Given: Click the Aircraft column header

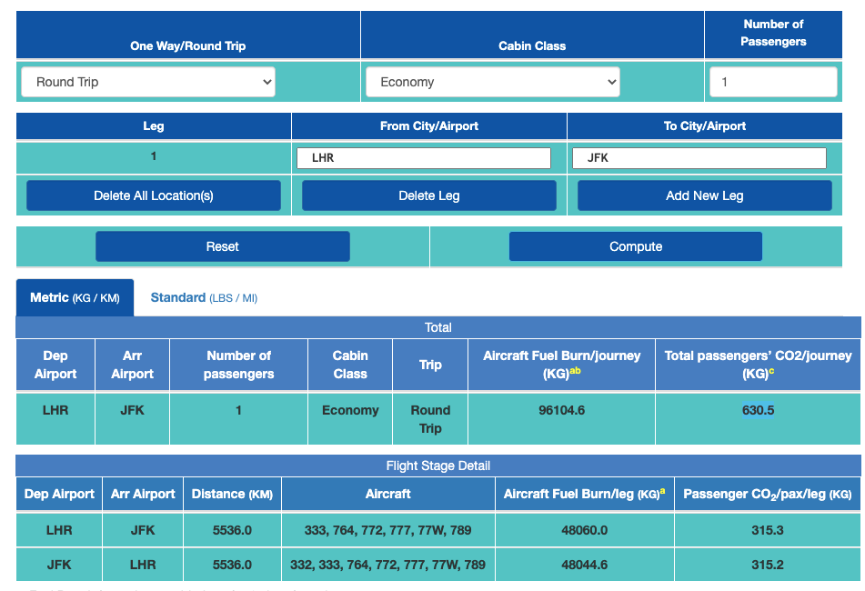Looking at the screenshot, I should tap(387, 494).
